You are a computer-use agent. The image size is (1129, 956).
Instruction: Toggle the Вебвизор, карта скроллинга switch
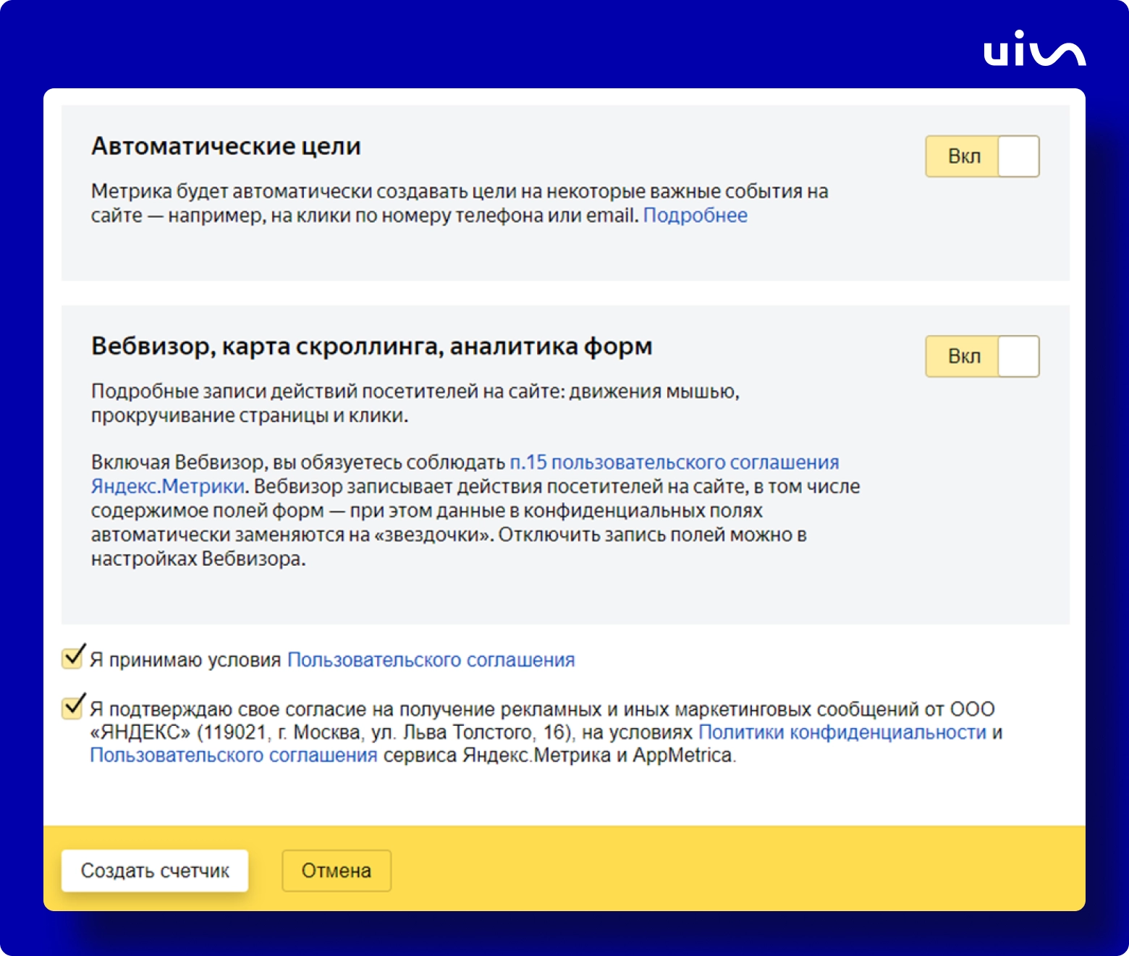click(x=982, y=356)
